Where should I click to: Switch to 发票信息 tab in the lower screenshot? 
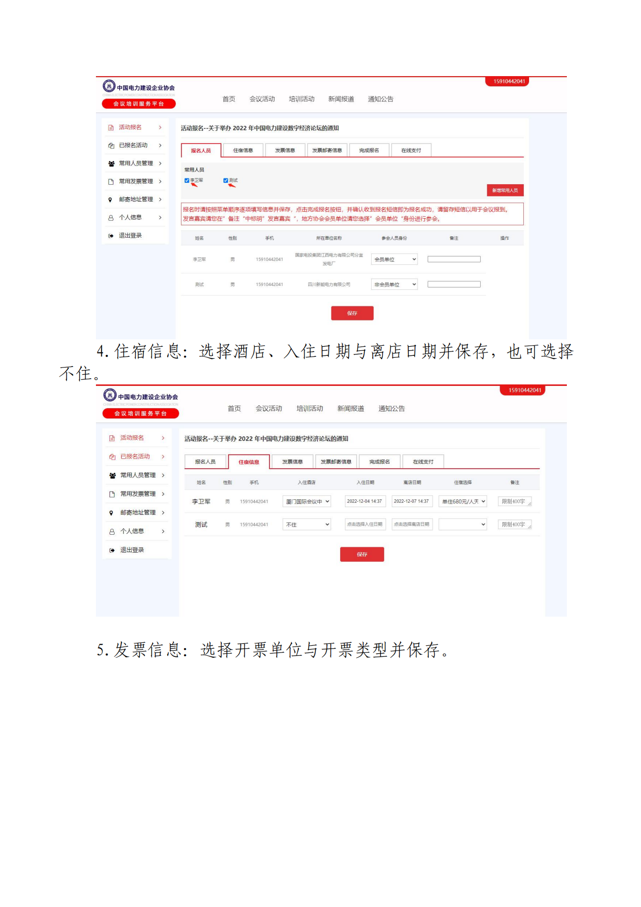tap(292, 461)
